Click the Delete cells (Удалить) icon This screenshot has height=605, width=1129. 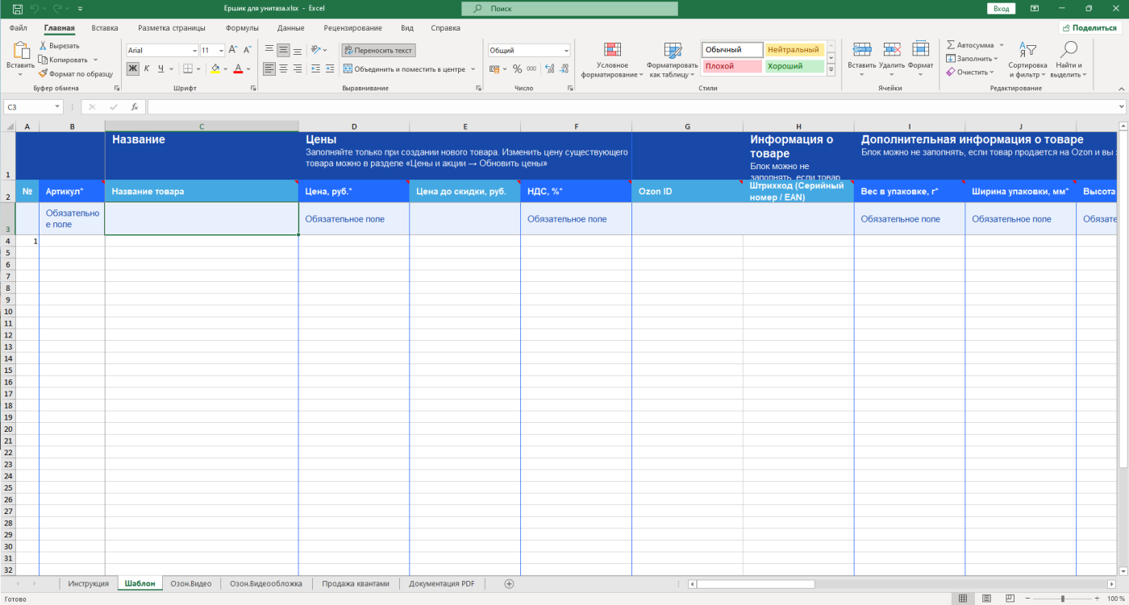pyautogui.click(x=892, y=50)
